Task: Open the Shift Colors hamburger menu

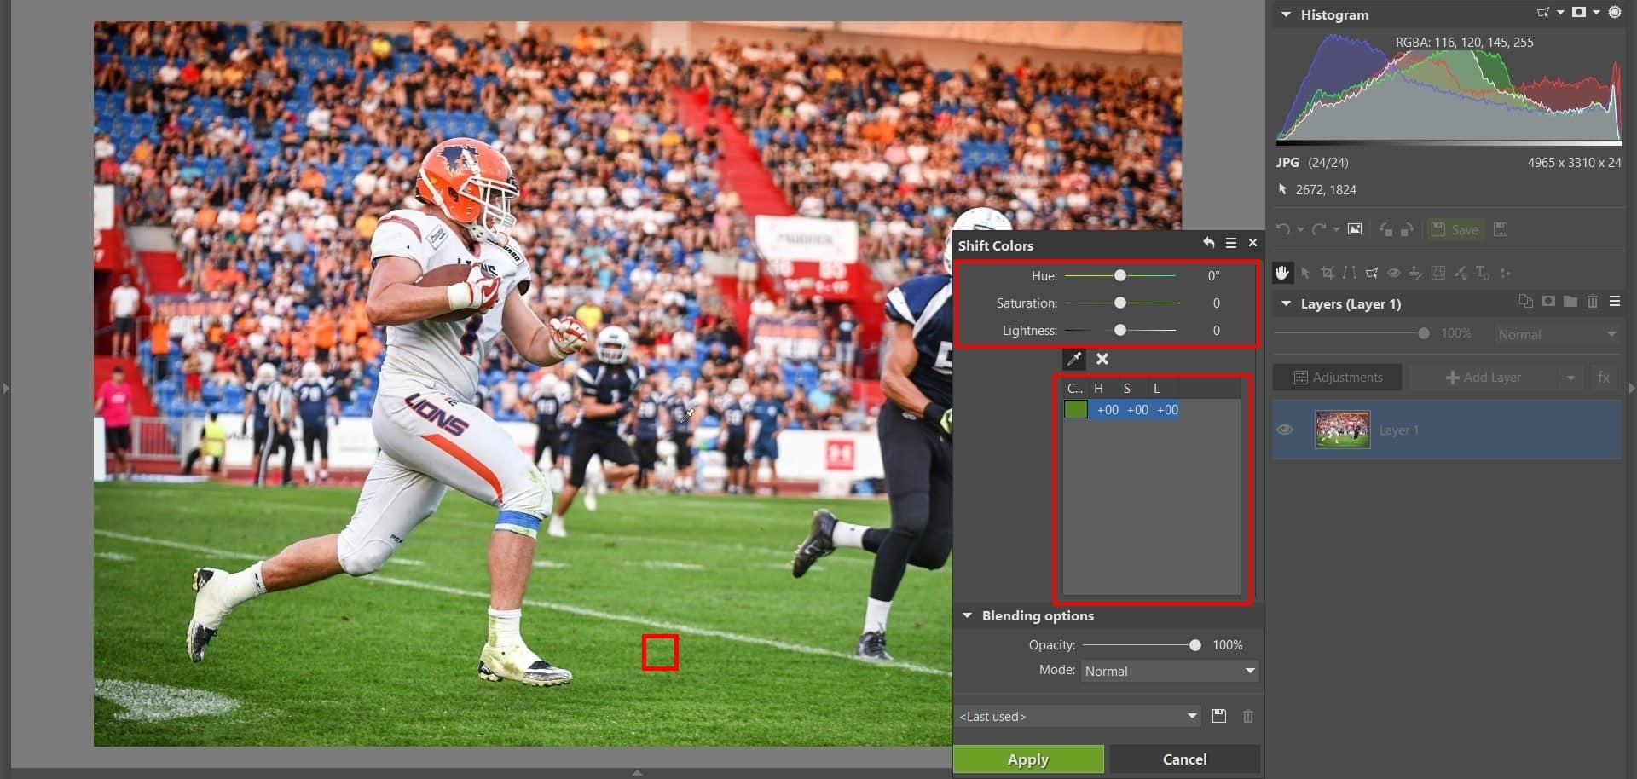Action: click(1231, 243)
